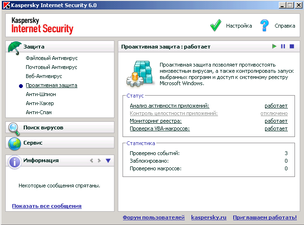Click the green play button for Proactive Defense
The height and width of the screenshot is (225, 304).
click(274, 47)
